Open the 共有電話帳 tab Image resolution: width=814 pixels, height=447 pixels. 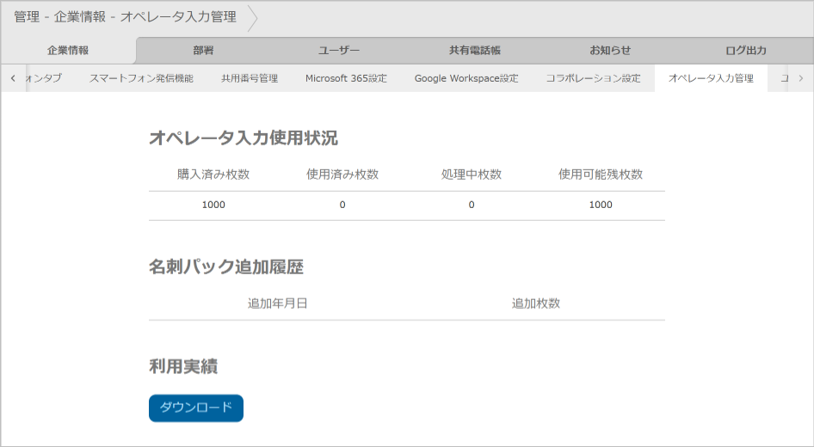474,51
